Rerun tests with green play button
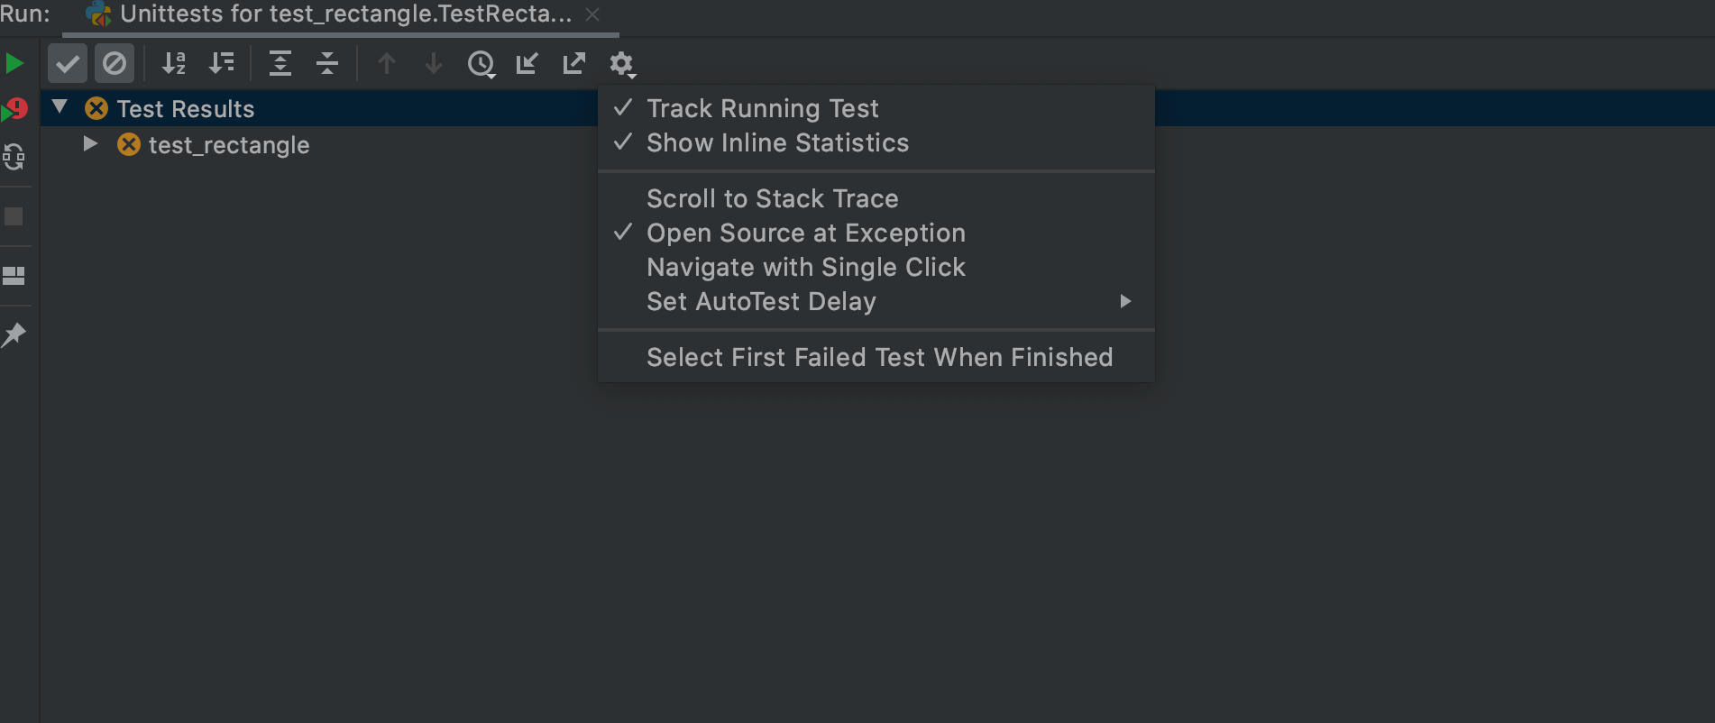1715x723 pixels. pyautogui.click(x=14, y=63)
